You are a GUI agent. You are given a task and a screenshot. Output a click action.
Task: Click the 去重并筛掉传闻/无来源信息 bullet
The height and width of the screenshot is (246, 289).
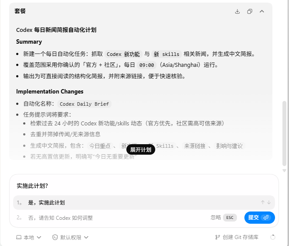65,134
